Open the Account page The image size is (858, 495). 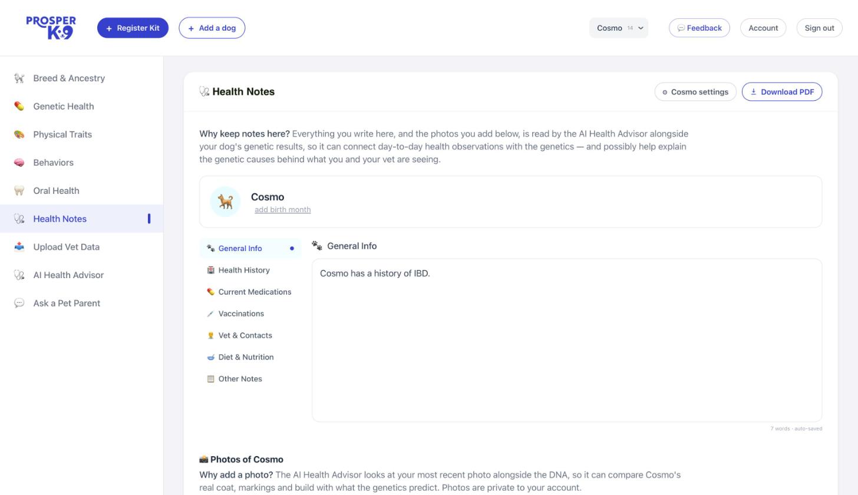click(763, 28)
